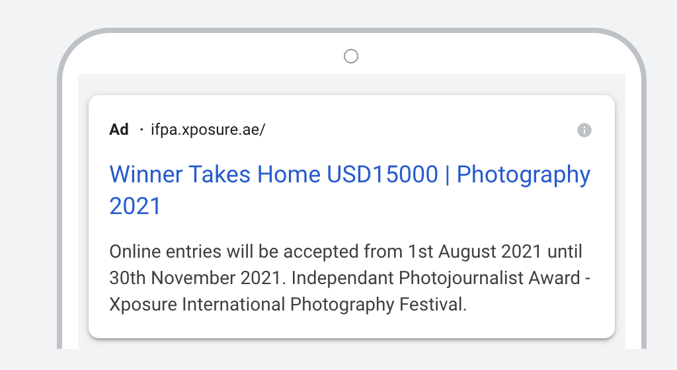Click the word until in description
This screenshot has height=370, width=677.
[x=565, y=252]
